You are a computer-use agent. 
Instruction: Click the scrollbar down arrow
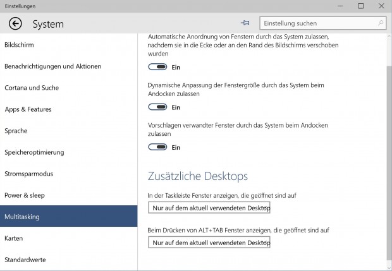click(389, 268)
